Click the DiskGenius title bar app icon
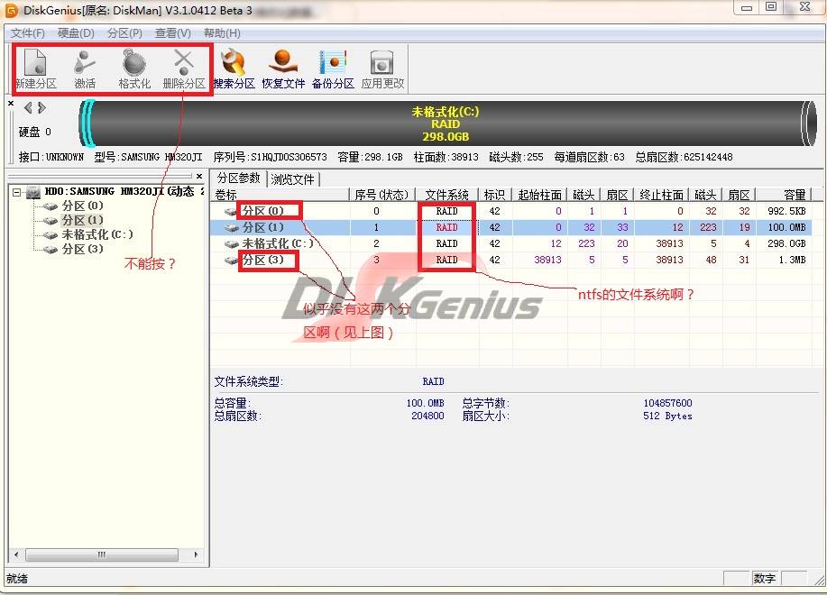This screenshot has height=595, width=827. point(11,10)
